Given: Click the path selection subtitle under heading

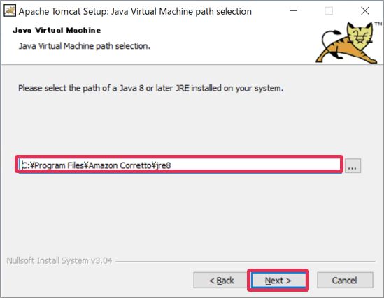Looking at the screenshot, I should [x=85, y=46].
